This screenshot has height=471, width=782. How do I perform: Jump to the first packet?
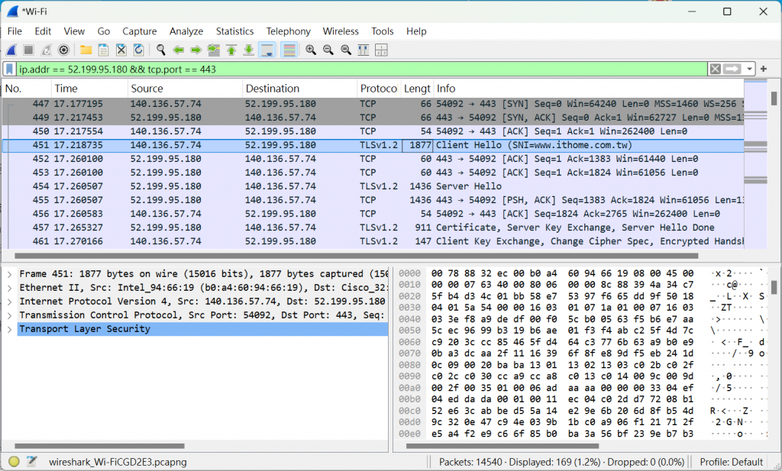(x=231, y=50)
